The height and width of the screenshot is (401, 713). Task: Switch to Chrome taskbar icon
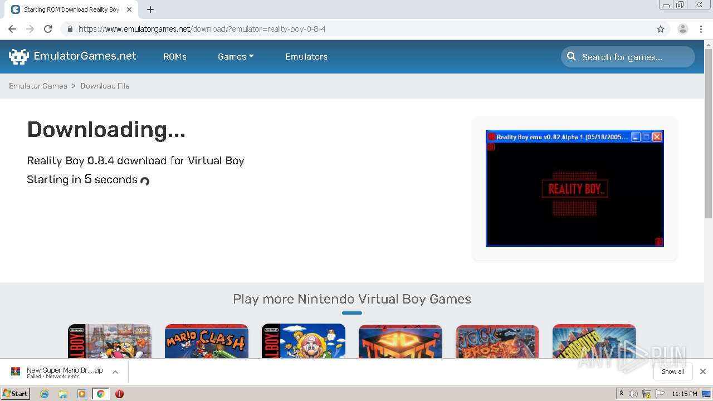[100, 394]
